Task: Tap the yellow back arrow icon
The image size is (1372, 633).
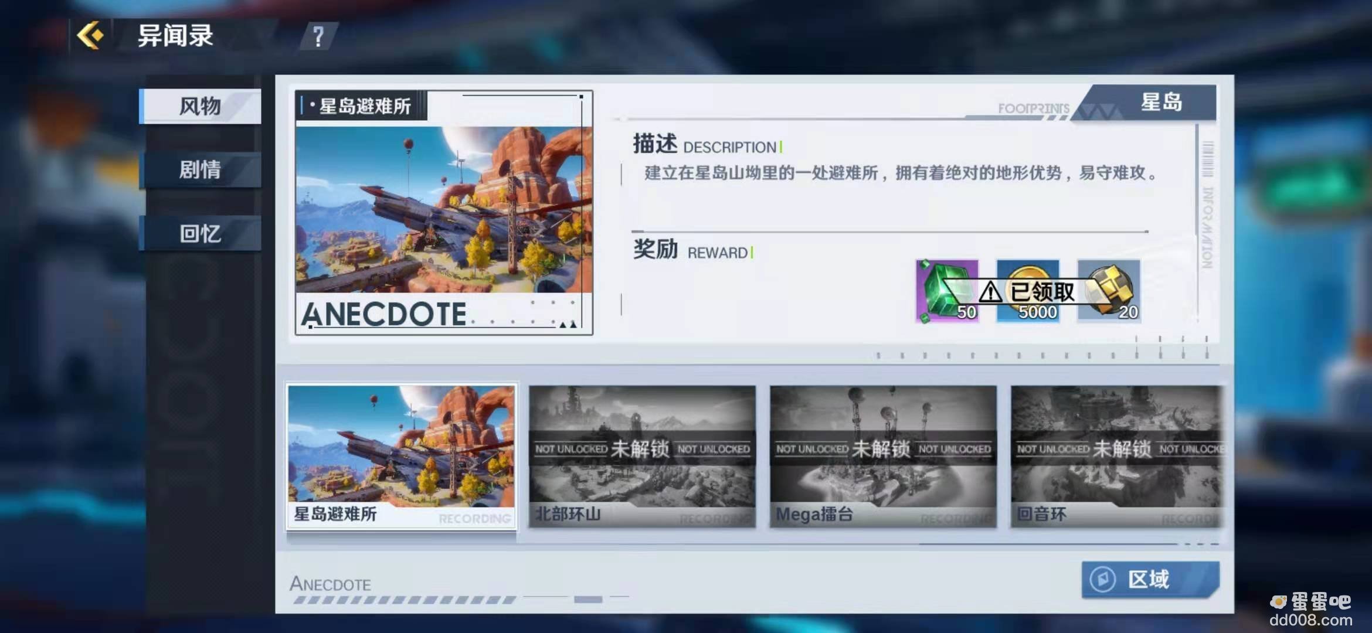Action: [x=90, y=35]
